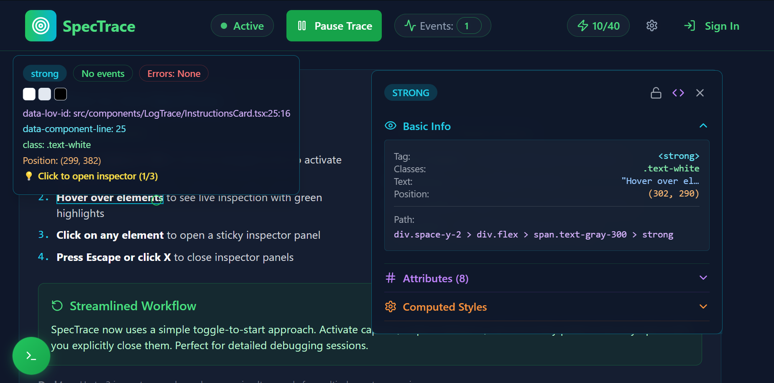Open the settings gear in header
Image resolution: width=774 pixels, height=383 pixels.
(x=651, y=26)
